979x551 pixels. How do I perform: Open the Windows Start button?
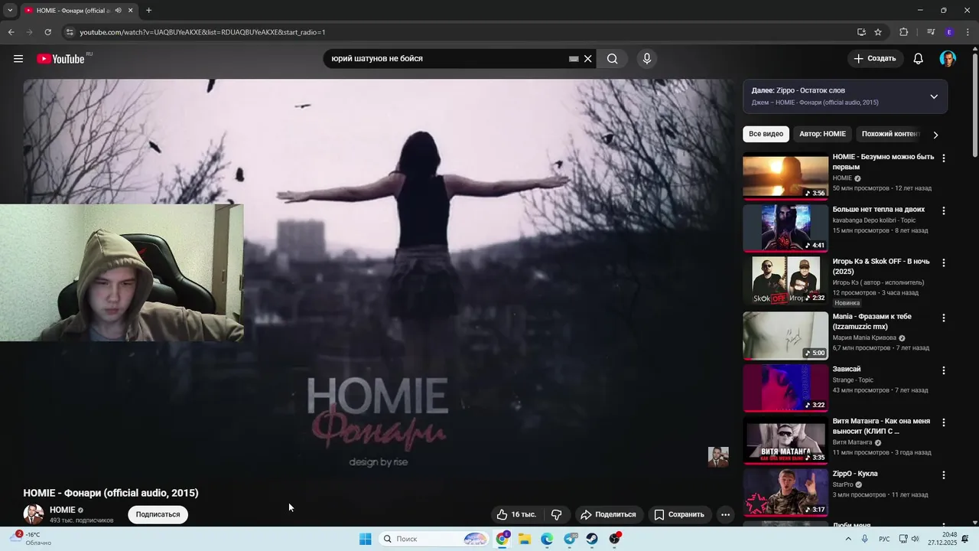(x=366, y=539)
